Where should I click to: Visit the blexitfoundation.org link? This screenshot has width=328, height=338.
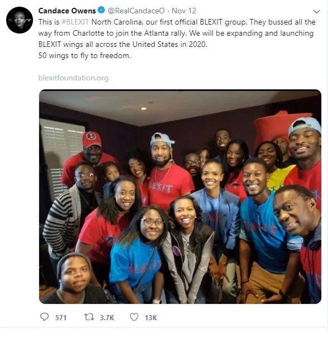(73, 78)
